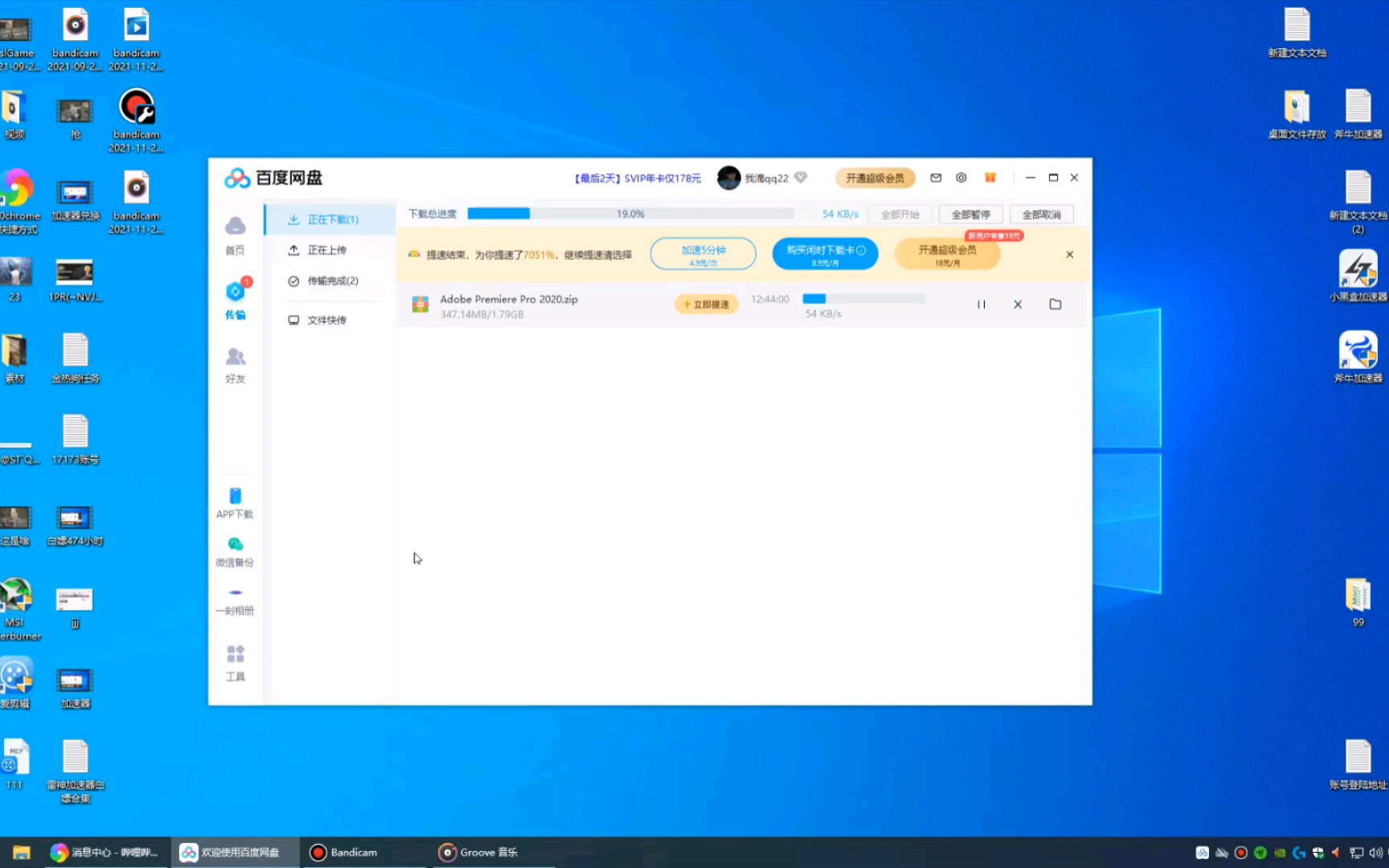The image size is (1389, 868).
Task: Select the 加速器兑换 desktop icon
Action: tap(75, 199)
